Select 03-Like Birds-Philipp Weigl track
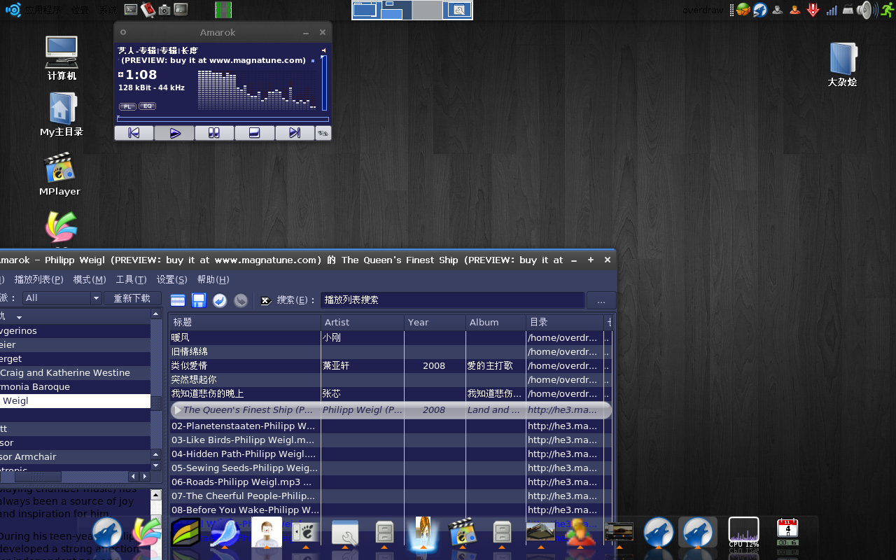 pos(391,440)
